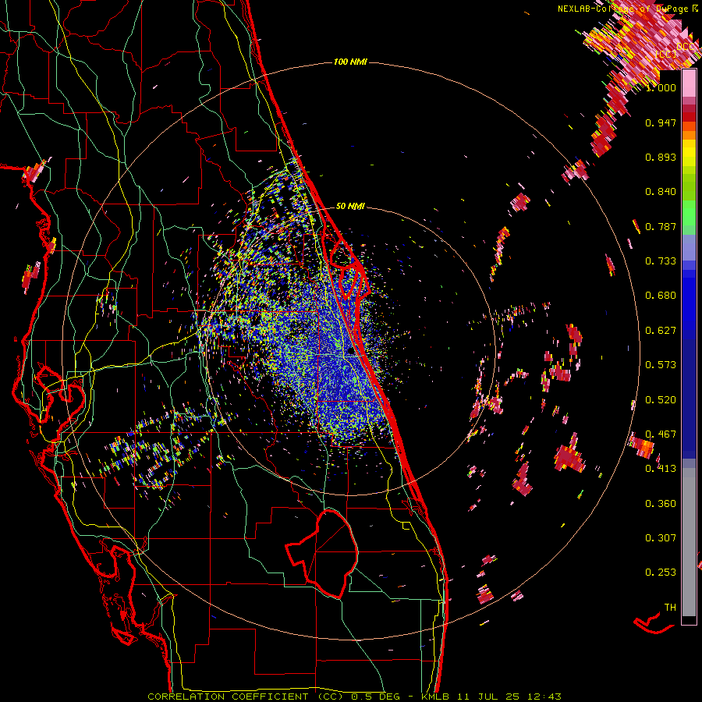Select the 0.307 scale value
702x702 pixels.
(661, 538)
